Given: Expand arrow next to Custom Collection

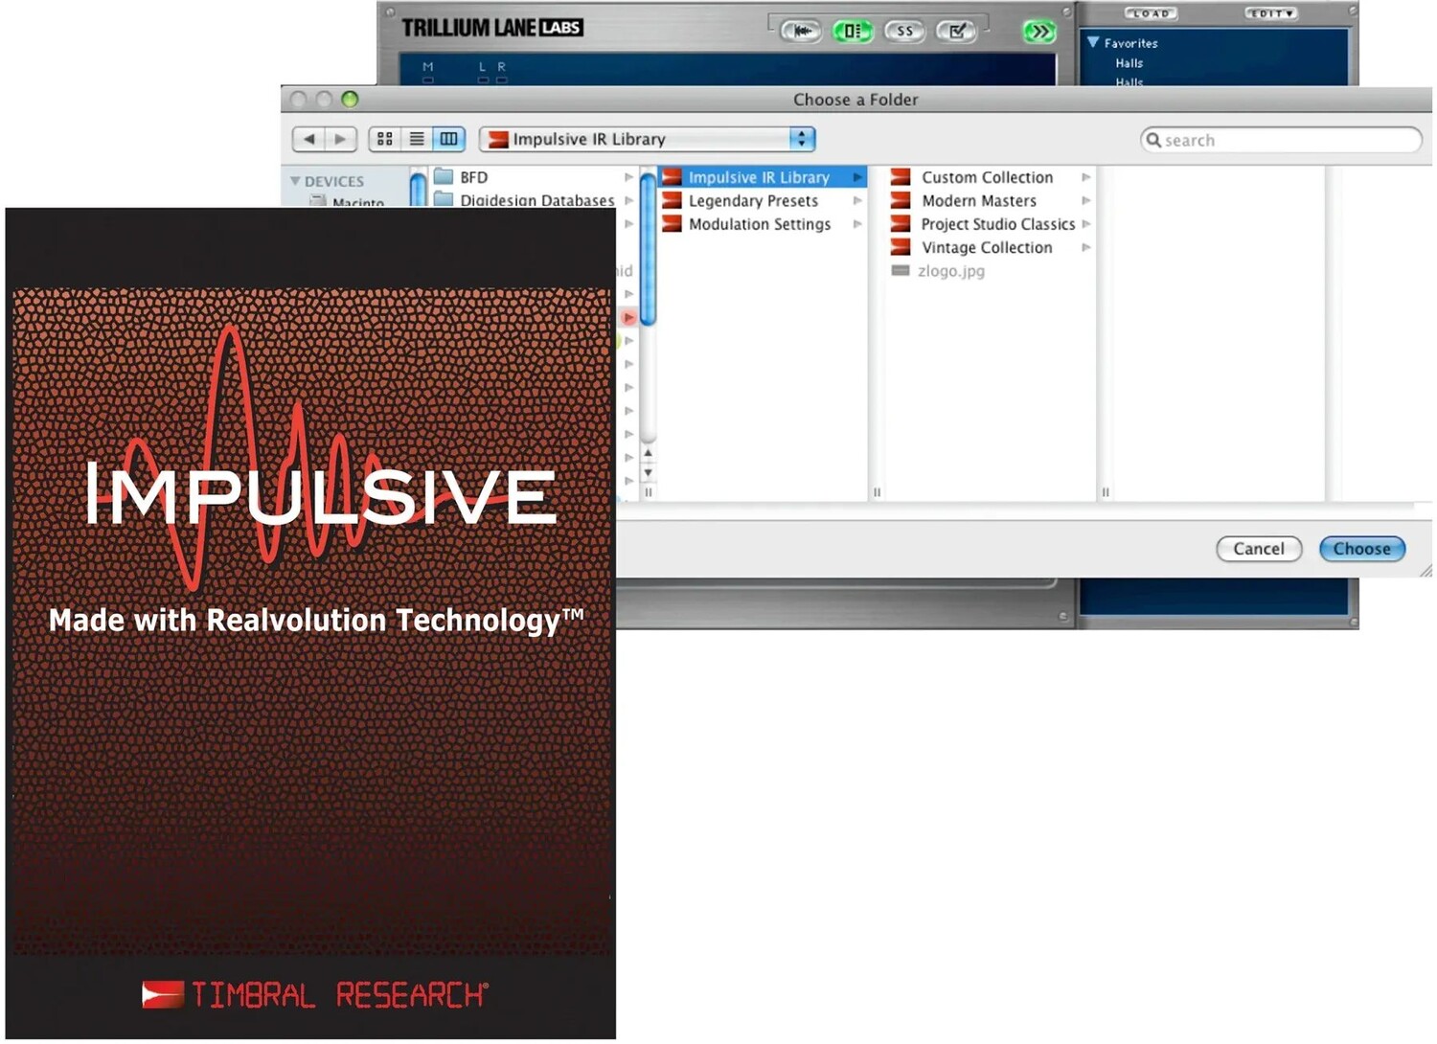Looking at the screenshot, I should pyautogui.click(x=1085, y=177).
